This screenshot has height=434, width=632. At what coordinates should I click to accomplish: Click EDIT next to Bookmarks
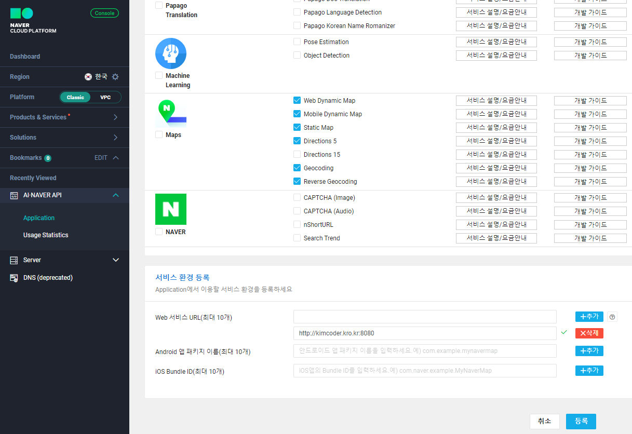(x=101, y=158)
